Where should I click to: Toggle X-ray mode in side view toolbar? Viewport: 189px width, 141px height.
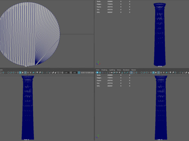[x=186, y=72]
